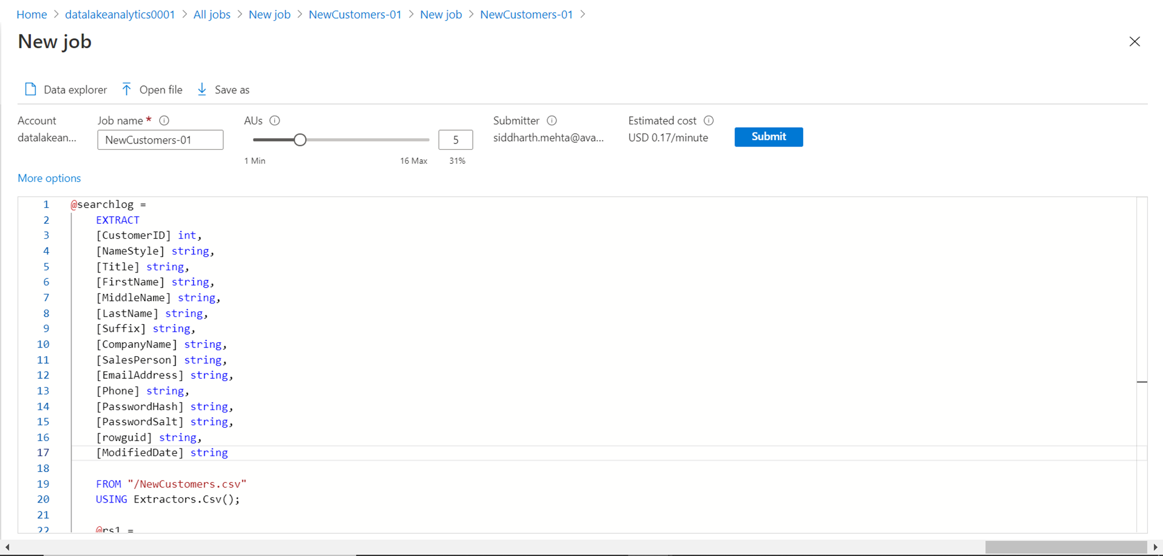Place cursor on [LastName] string line
The width and height of the screenshot is (1163, 556).
click(152, 313)
